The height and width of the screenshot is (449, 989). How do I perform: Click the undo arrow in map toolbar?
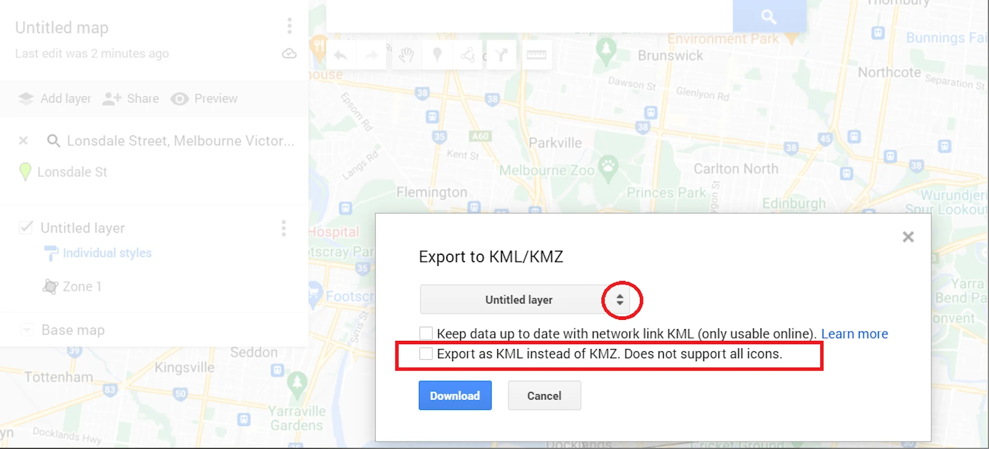(x=341, y=55)
